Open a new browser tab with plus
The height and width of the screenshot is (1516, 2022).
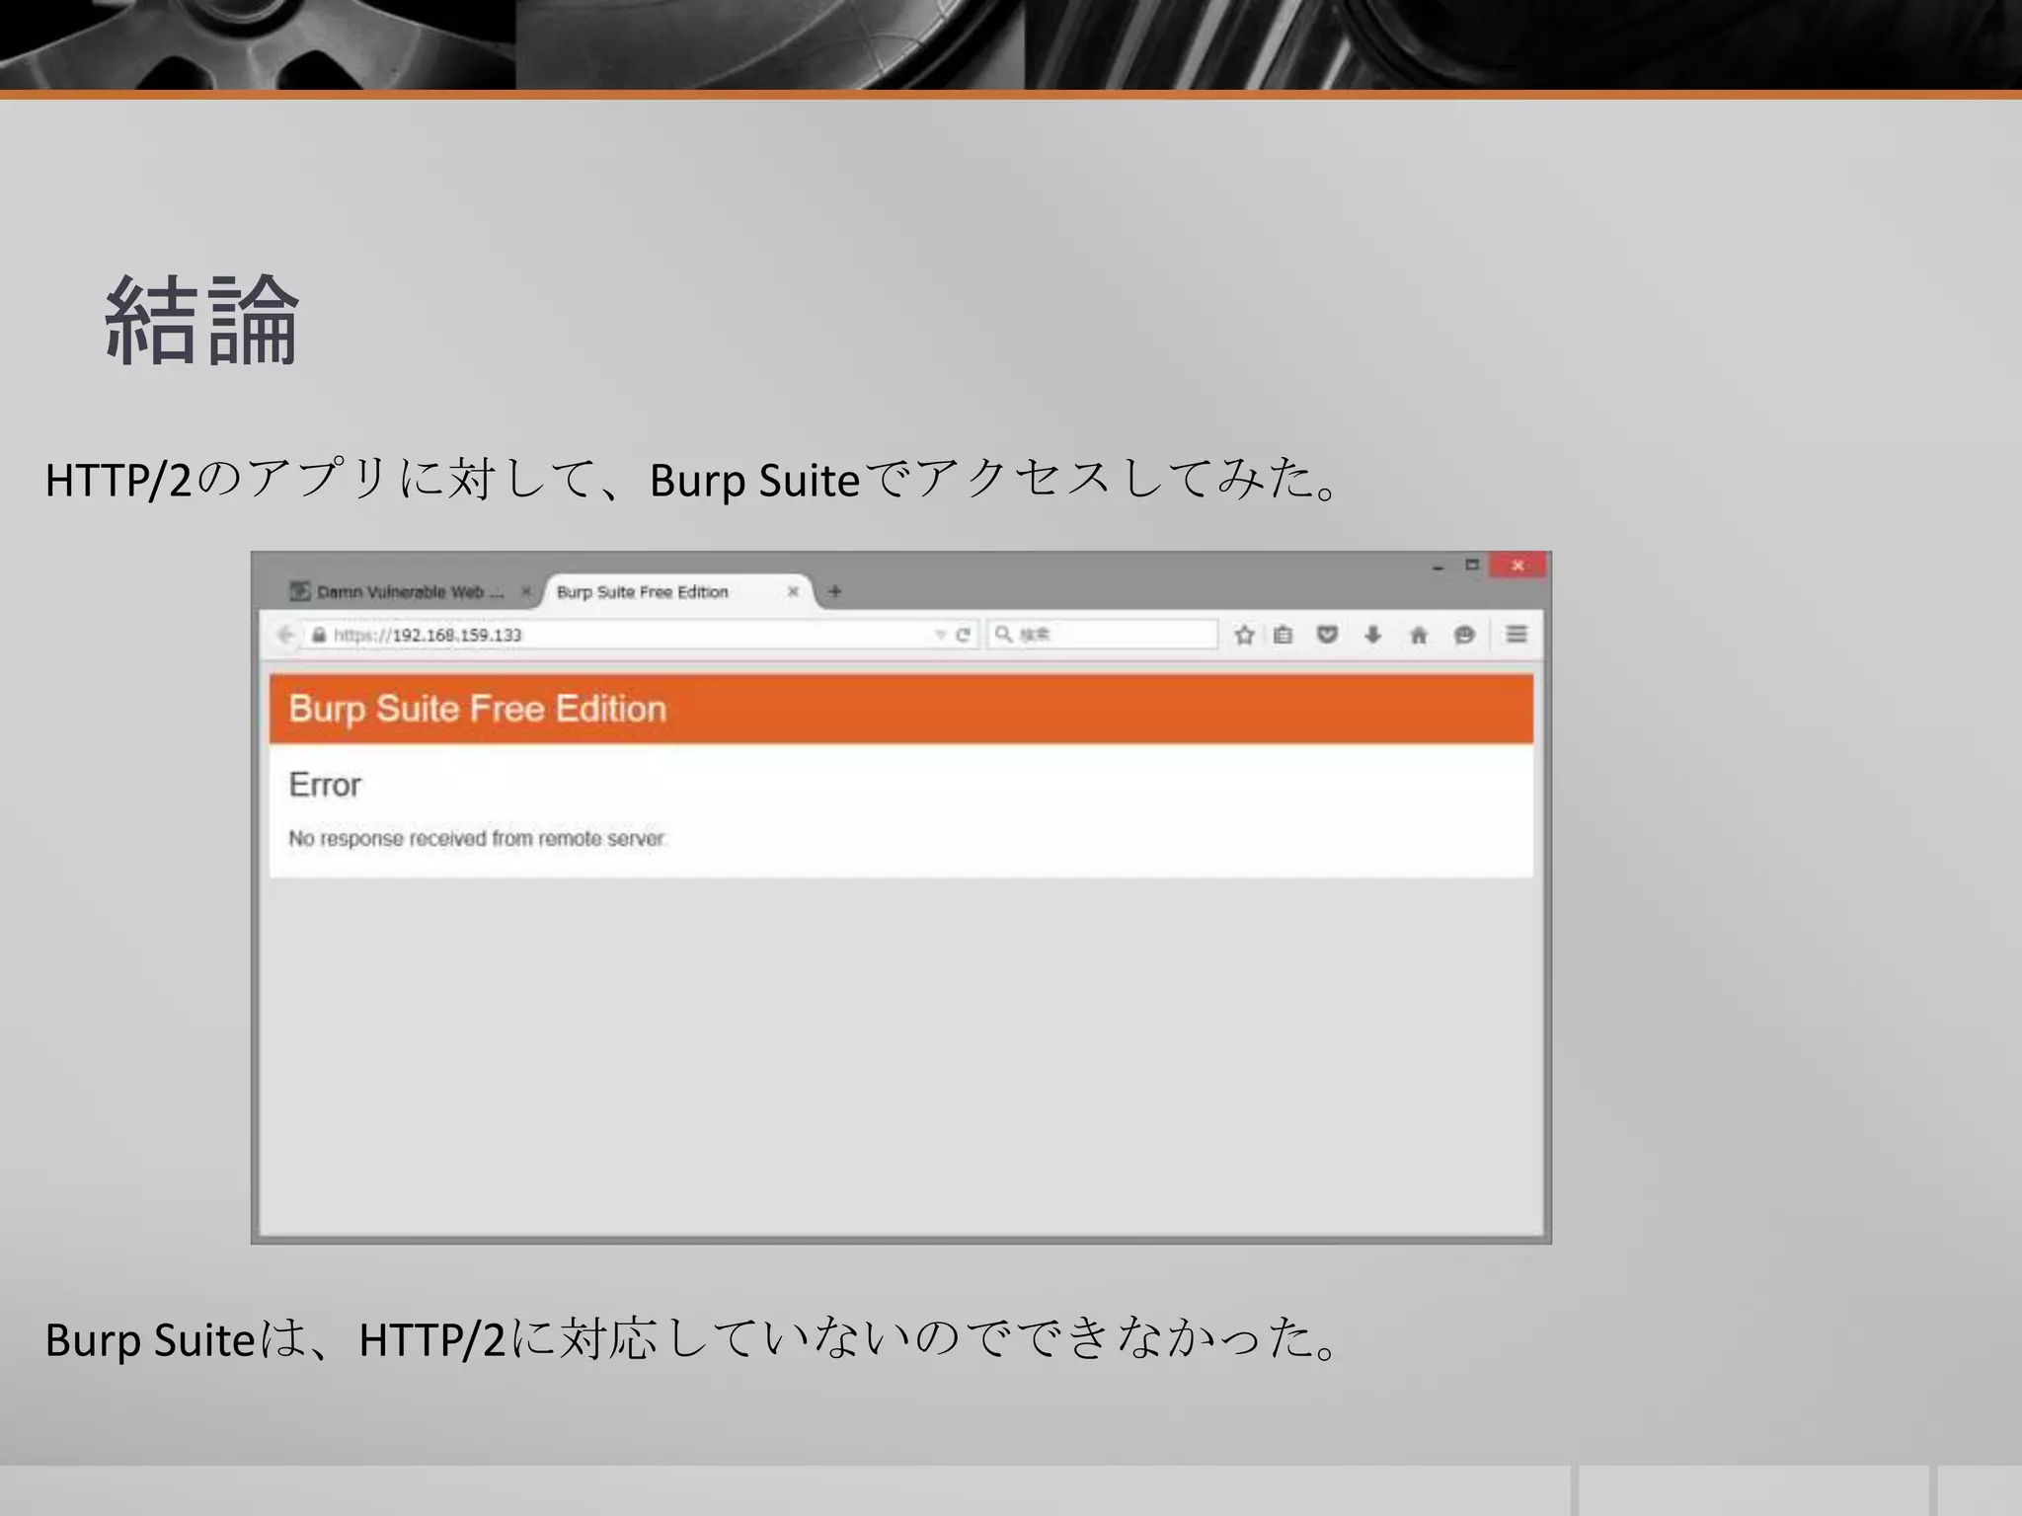[835, 592]
